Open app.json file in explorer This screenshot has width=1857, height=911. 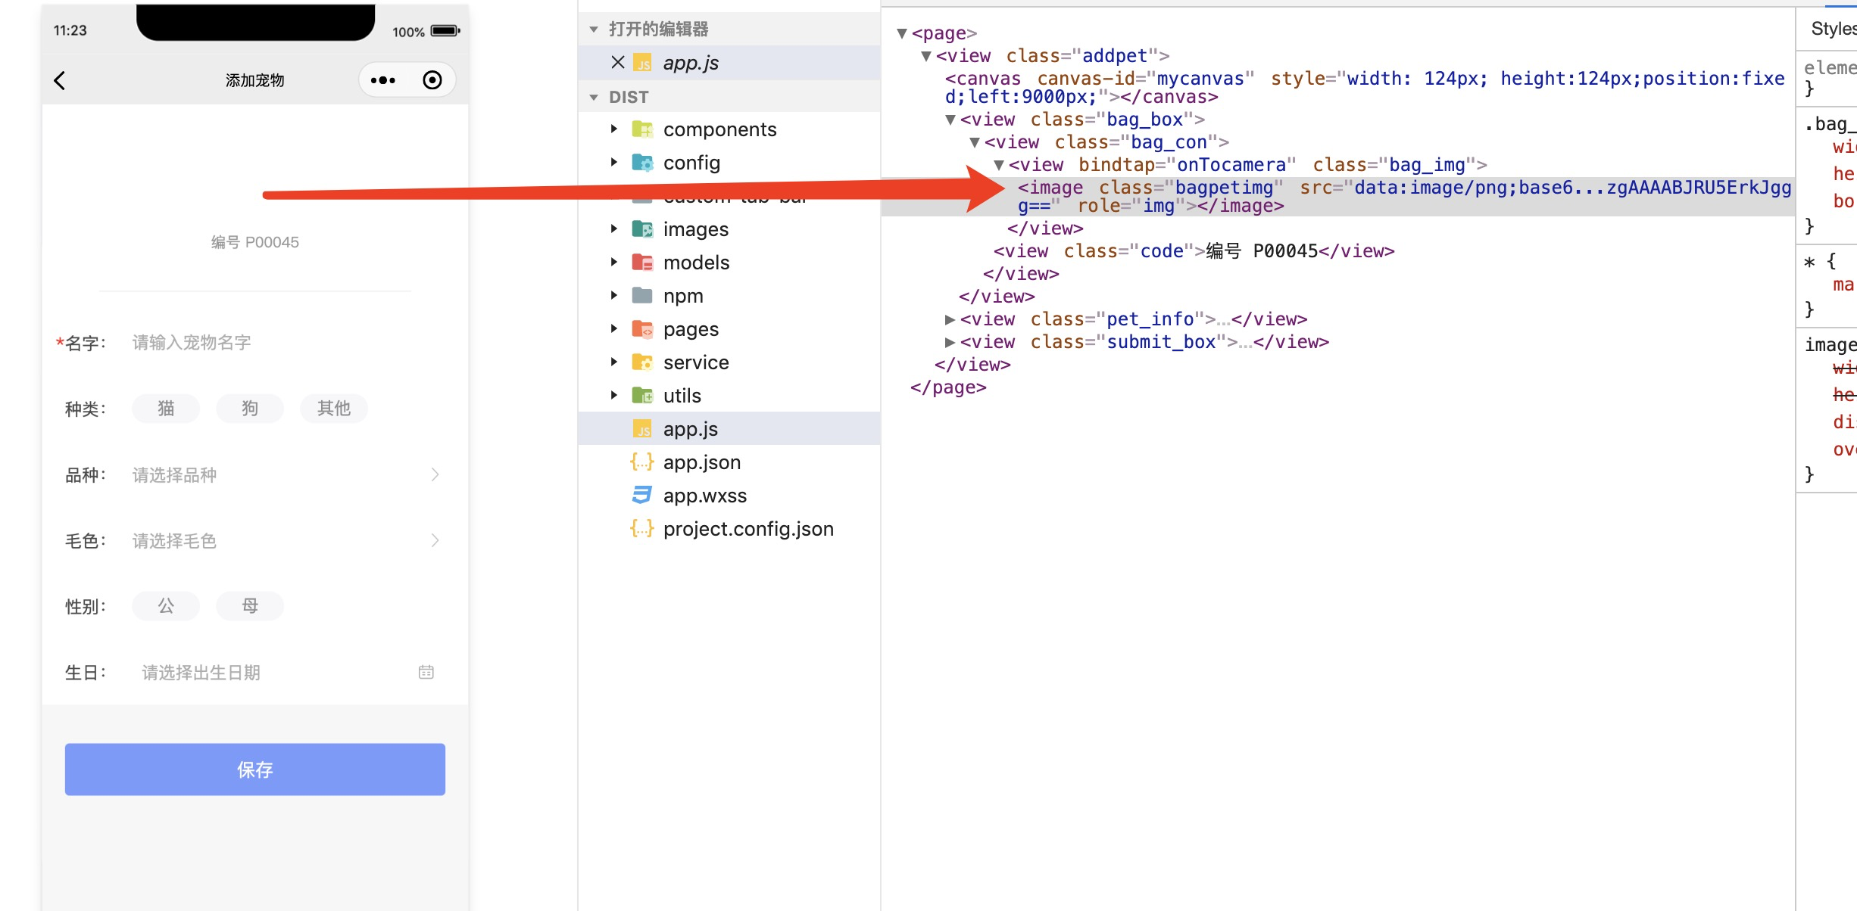tap(701, 462)
